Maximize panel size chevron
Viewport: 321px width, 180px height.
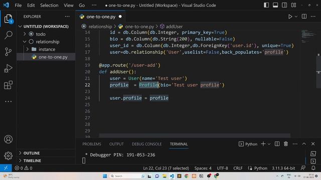pos(304,144)
